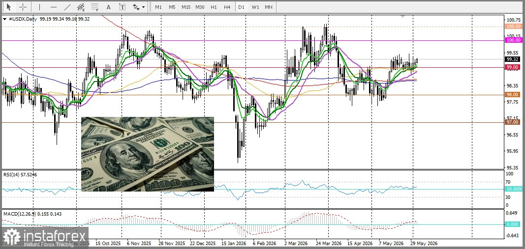Viewport: 525px width, 249px height.
Task: Switch chart to W1 weekly timeframe
Action: click(x=255, y=7)
